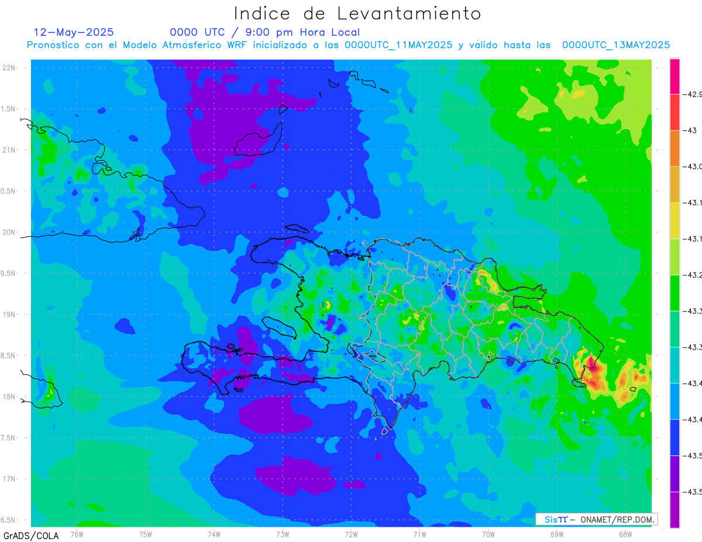Click the royal blue legend band
This screenshot has width=702, height=542.
(675, 437)
